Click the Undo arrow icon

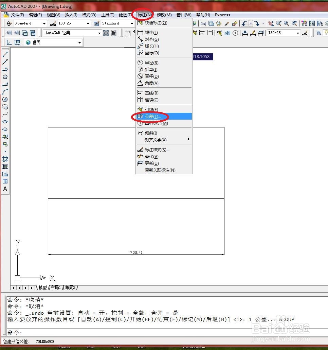pos(244,23)
